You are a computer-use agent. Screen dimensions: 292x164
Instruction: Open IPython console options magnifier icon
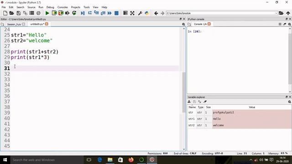click(x=290, y=24)
